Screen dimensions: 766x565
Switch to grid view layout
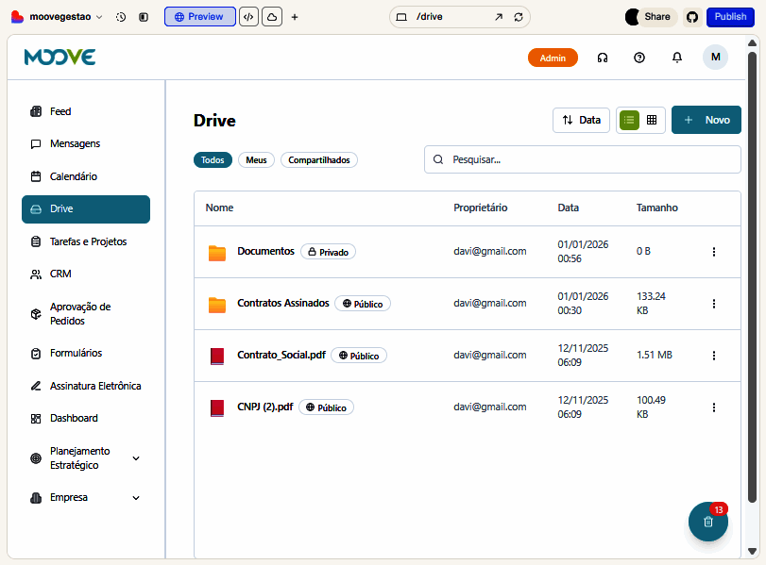(652, 120)
